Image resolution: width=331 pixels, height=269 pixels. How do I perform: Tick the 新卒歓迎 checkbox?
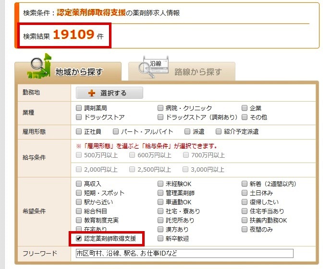[x=161, y=238]
